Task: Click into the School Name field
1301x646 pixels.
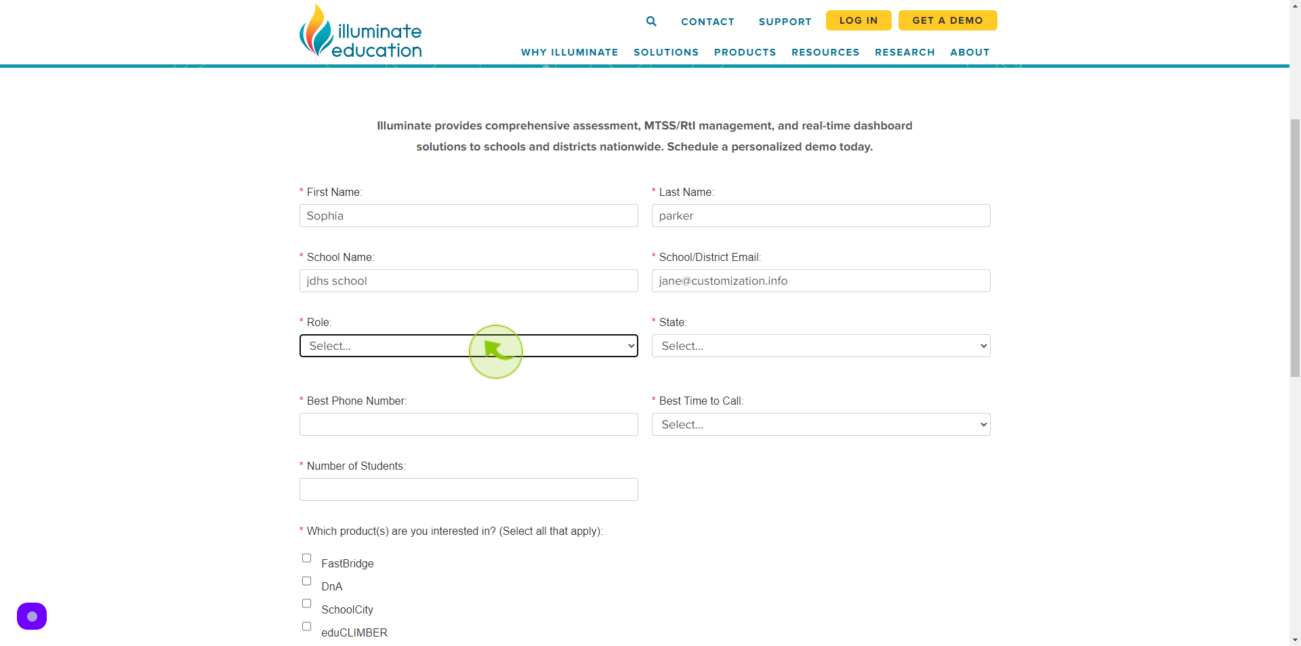Action: click(469, 281)
